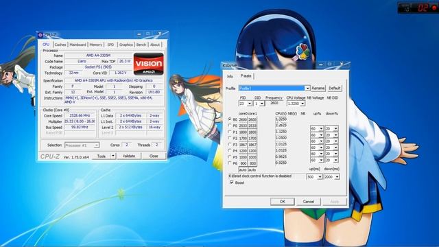Click the Close button in CPU-Z
This screenshot has width=439, height=247.
click(154, 156)
